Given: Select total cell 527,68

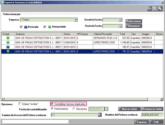Looking at the screenshot, I should [124, 38].
